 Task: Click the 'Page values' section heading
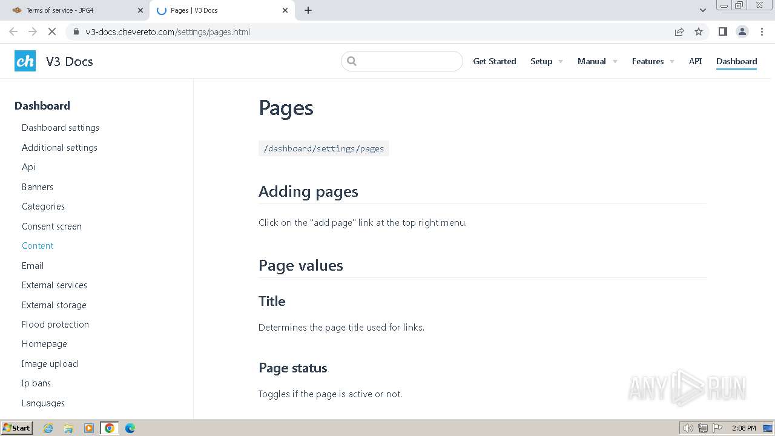point(301,265)
